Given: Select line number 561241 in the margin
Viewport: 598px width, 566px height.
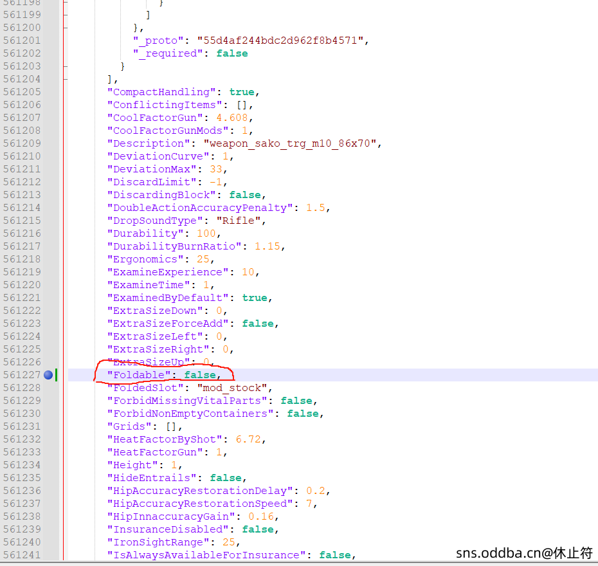Looking at the screenshot, I should (x=22, y=555).
